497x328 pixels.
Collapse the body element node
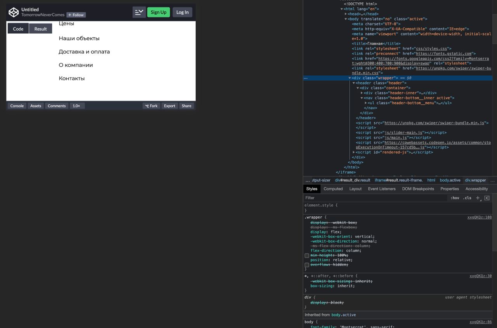tap(346, 19)
